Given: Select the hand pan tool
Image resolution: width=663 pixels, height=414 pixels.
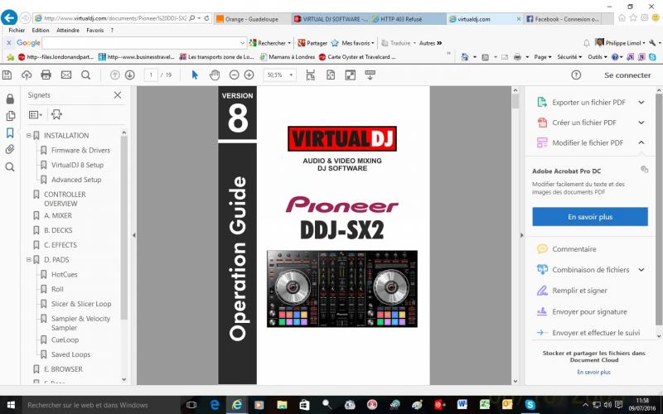Looking at the screenshot, I should (215, 75).
